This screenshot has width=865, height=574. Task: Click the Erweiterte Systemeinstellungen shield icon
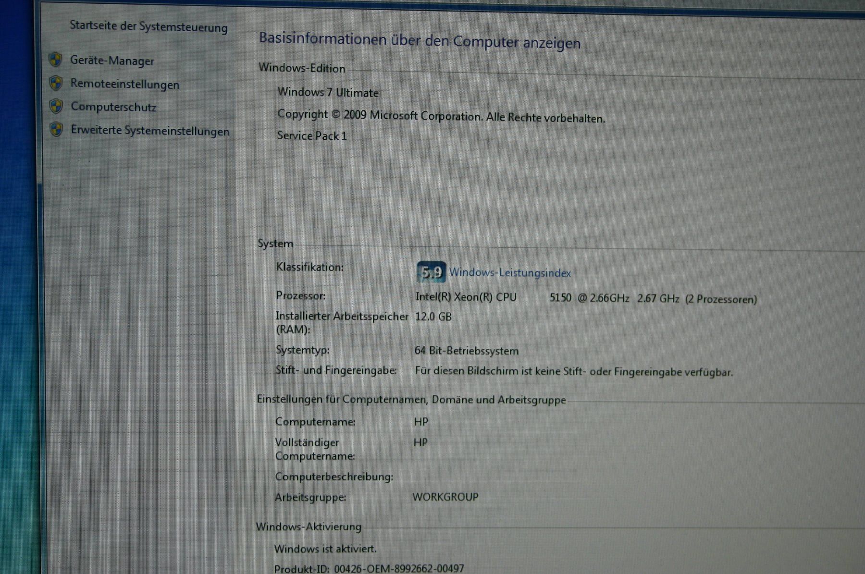56,129
